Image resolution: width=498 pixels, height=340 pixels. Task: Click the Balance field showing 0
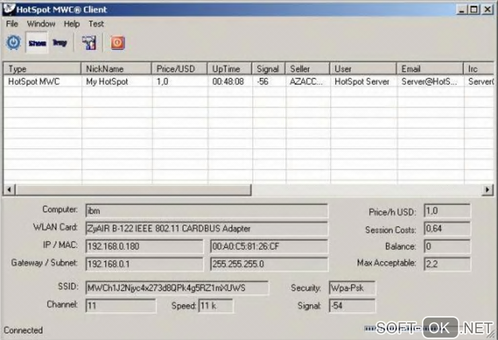click(x=447, y=246)
